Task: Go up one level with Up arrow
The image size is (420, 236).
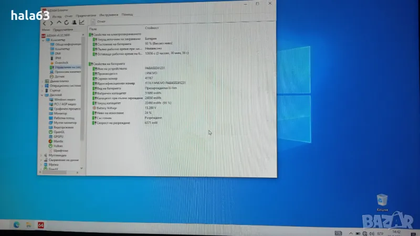Action: coord(59,23)
